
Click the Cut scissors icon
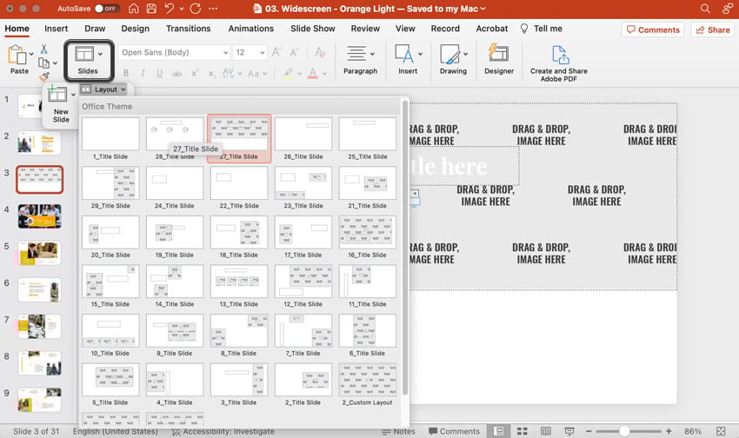(x=44, y=50)
